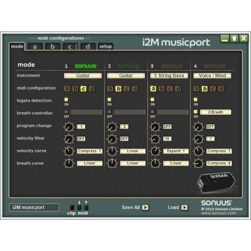
Task: Click the Load label
Action: [x=173, y=207]
